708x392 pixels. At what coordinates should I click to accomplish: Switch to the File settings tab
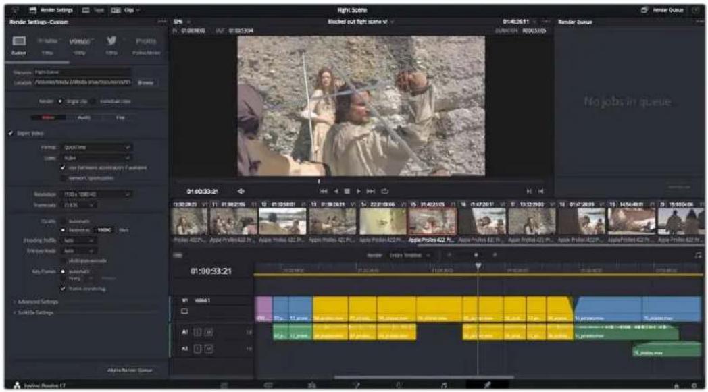(x=120, y=118)
